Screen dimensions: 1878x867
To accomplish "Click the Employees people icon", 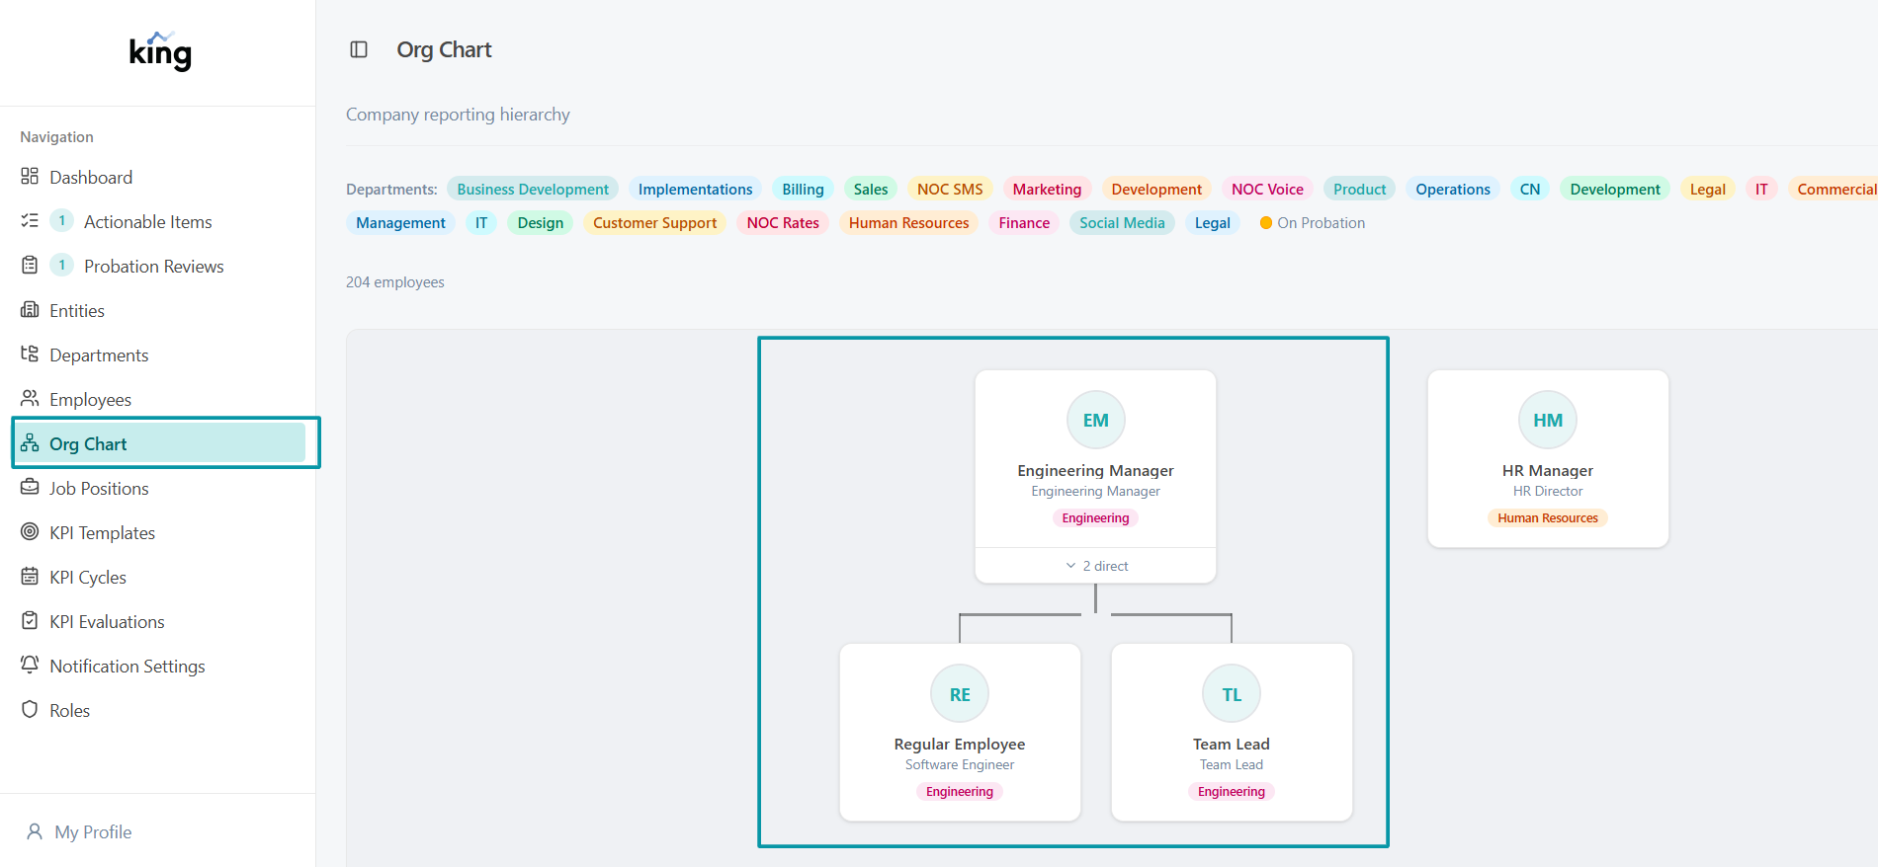I will click(x=30, y=399).
